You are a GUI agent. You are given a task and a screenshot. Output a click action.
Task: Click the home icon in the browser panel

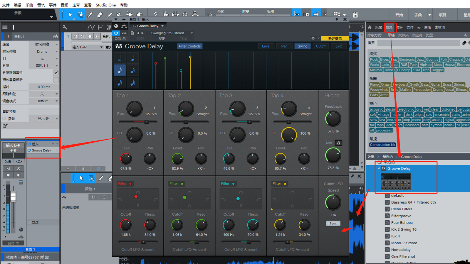pyautogui.click(x=370, y=27)
